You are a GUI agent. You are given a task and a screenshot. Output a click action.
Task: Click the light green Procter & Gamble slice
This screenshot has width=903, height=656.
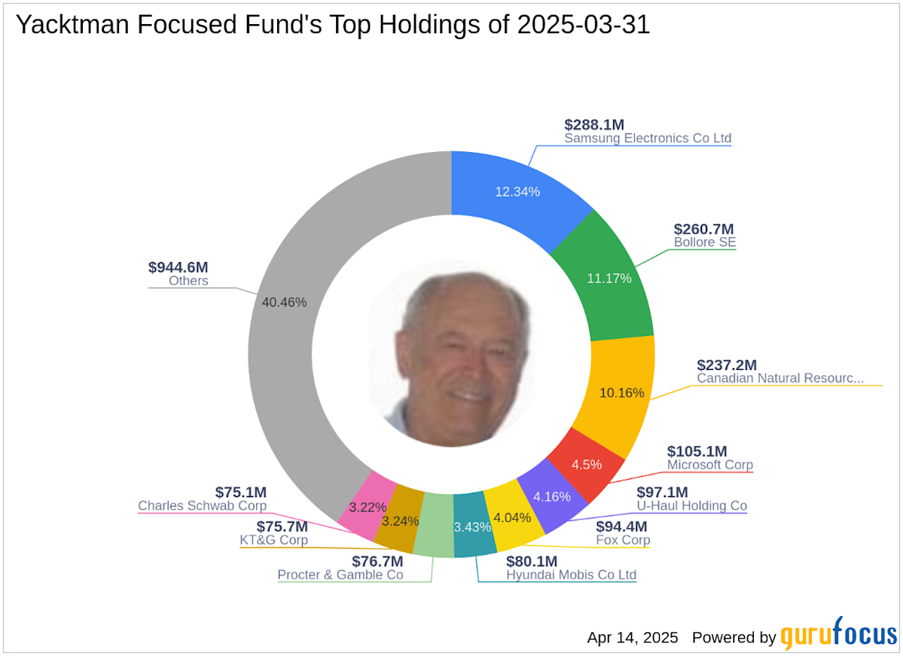tap(435, 525)
